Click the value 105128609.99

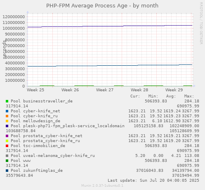(184, 131)
